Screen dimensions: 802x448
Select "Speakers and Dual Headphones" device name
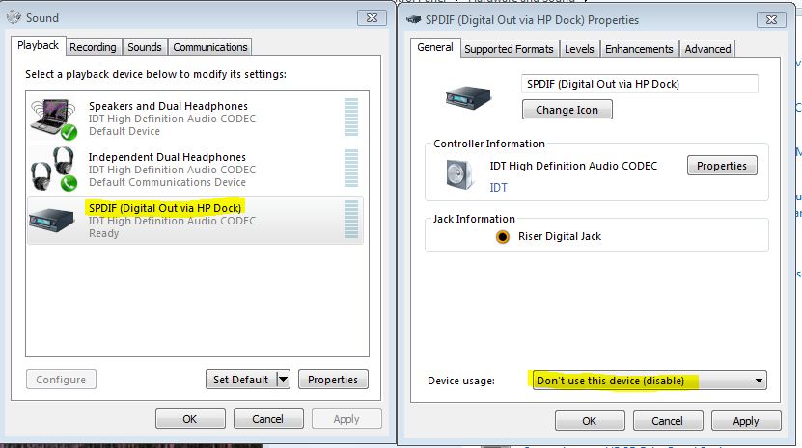168,106
